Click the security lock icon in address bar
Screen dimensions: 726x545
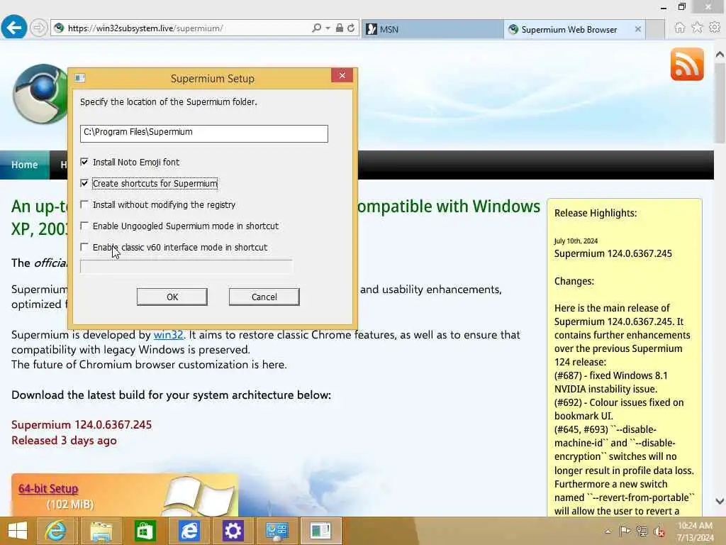pyautogui.click(x=340, y=28)
